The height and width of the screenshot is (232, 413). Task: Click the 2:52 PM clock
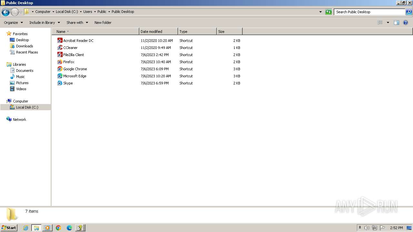tap(396, 228)
